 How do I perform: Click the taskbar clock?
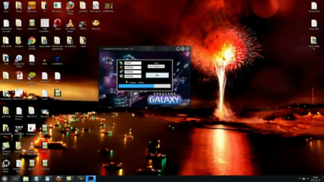[315, 179]
